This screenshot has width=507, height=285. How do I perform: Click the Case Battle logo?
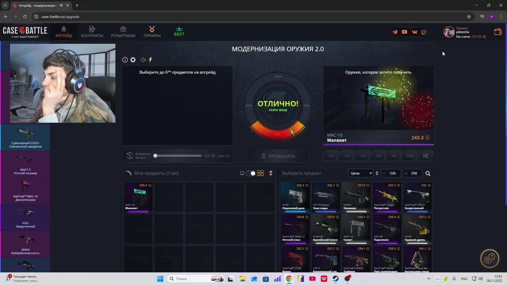pyautogui.click(x=25, y=32)
